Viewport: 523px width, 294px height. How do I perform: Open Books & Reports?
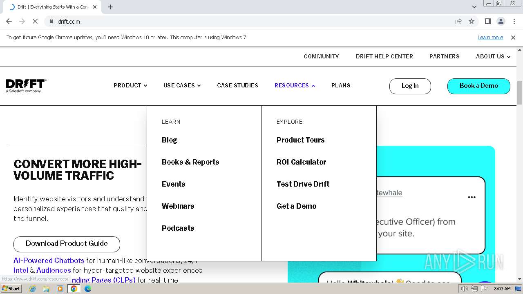tap(190, 162)
